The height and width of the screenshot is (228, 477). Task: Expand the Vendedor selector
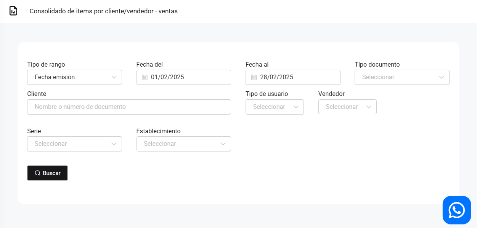pos(347,107)
